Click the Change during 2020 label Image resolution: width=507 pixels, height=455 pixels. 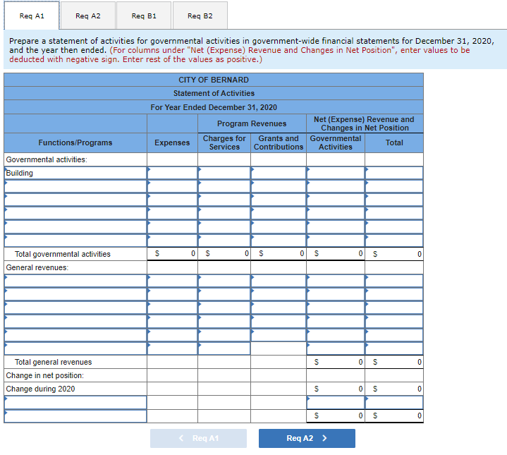40,389
